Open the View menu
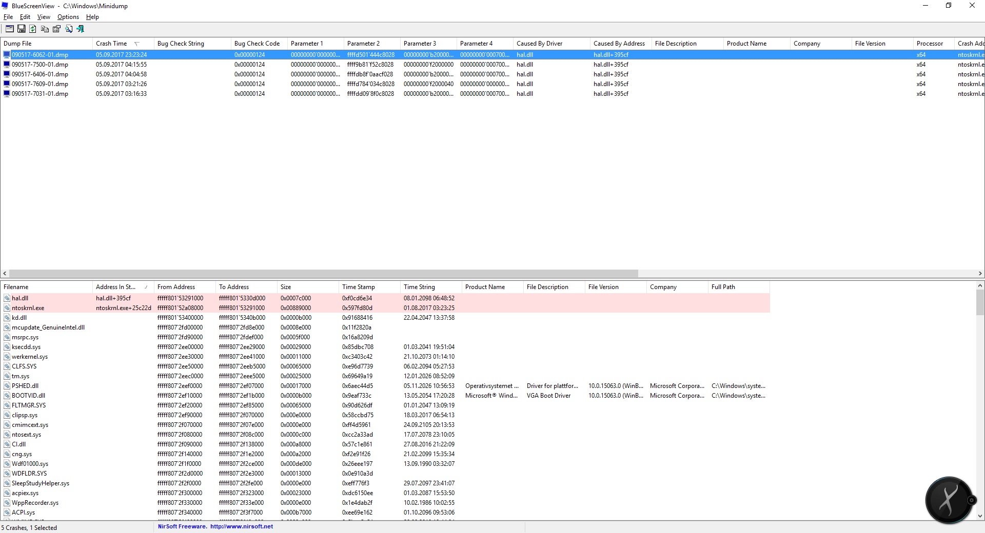The height and width of the screenshot is (533, 985). point(44,17)
